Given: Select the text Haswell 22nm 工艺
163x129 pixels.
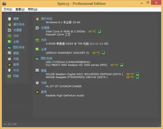Looking at the screenshot, I should tap(58, 35).
